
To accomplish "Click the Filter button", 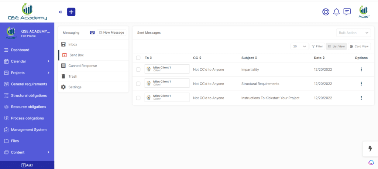I will (317, 46).
